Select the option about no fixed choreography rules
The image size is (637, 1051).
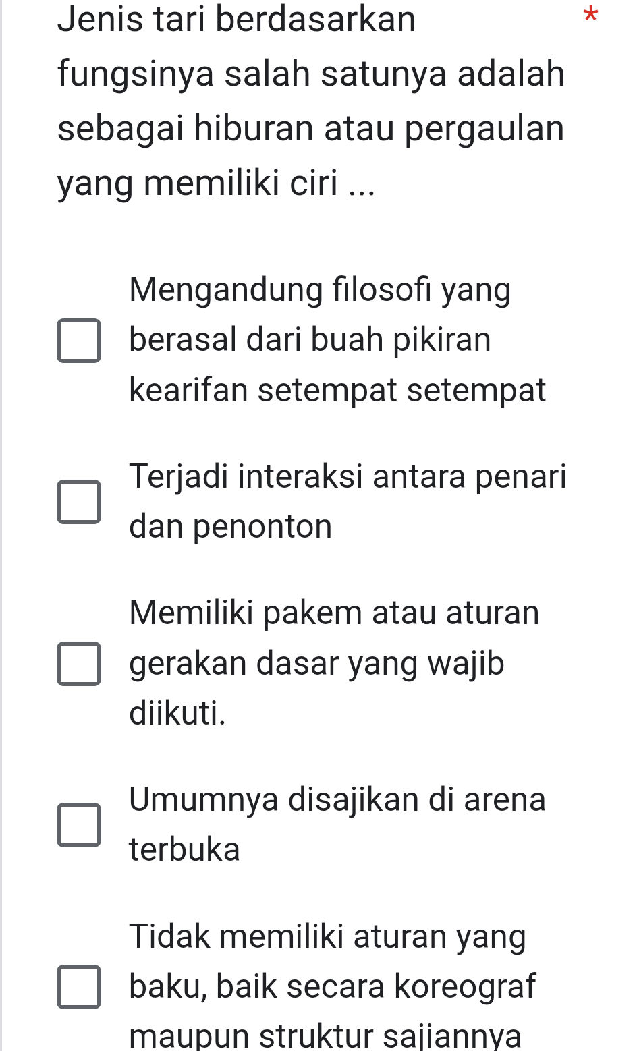(80, 986)
